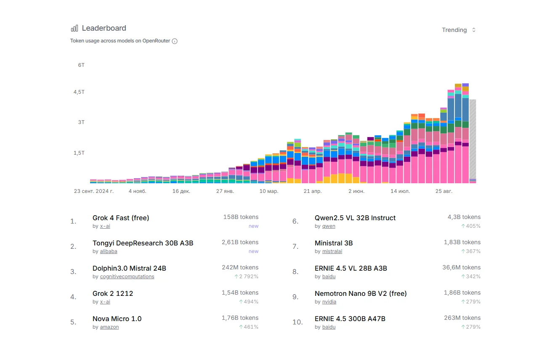Open Qwen2.5 VL 32B Instruct model
Image resolution: width=542 pixels, height=340 pixels.
355,218
